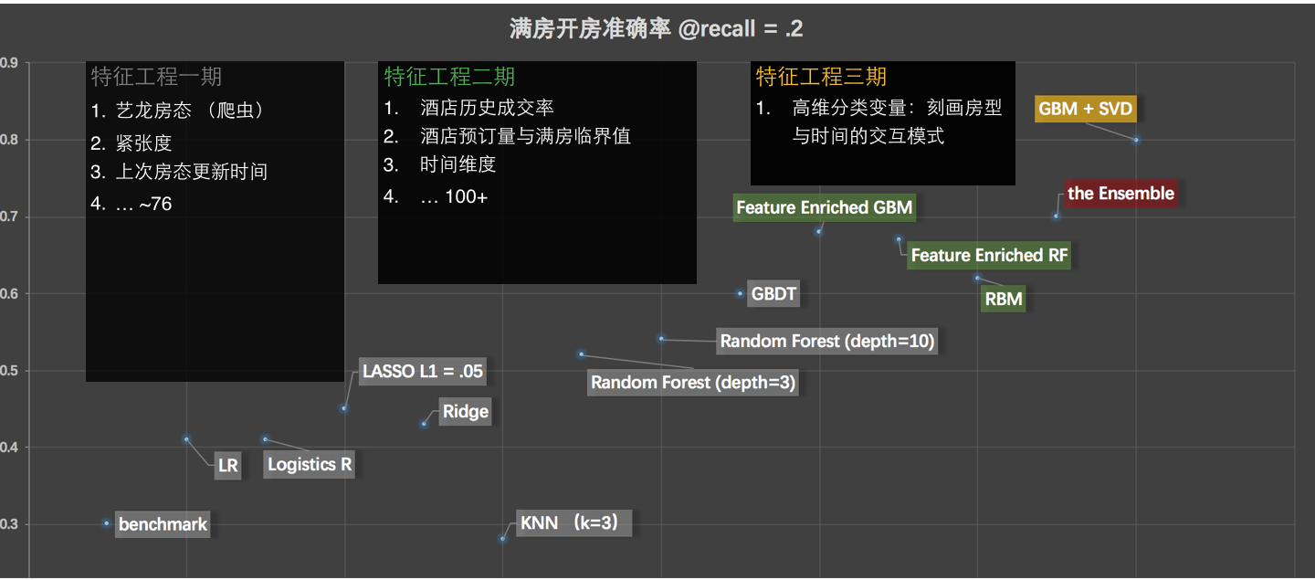Click Feature Enriched GBM label
The height and width of the screenshot is (580, 1315).
pyautogui.click(x=825, y=207)
